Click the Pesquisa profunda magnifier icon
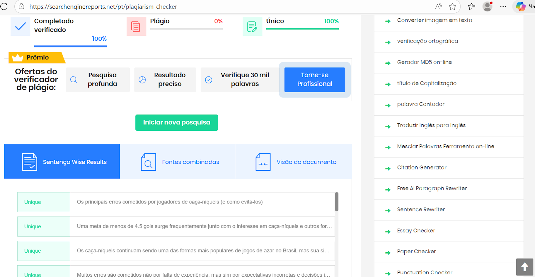This screenshot has width=535, height=277. 74,80
